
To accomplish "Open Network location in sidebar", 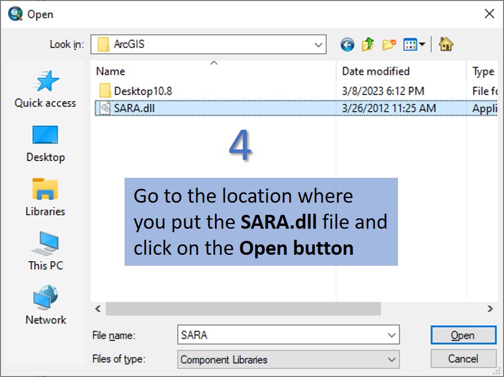I will [x=45, y=306].
